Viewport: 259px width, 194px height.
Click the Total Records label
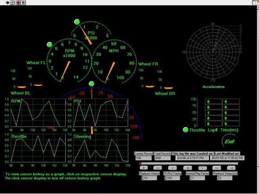pyautogui.click(x=163, y=153)
